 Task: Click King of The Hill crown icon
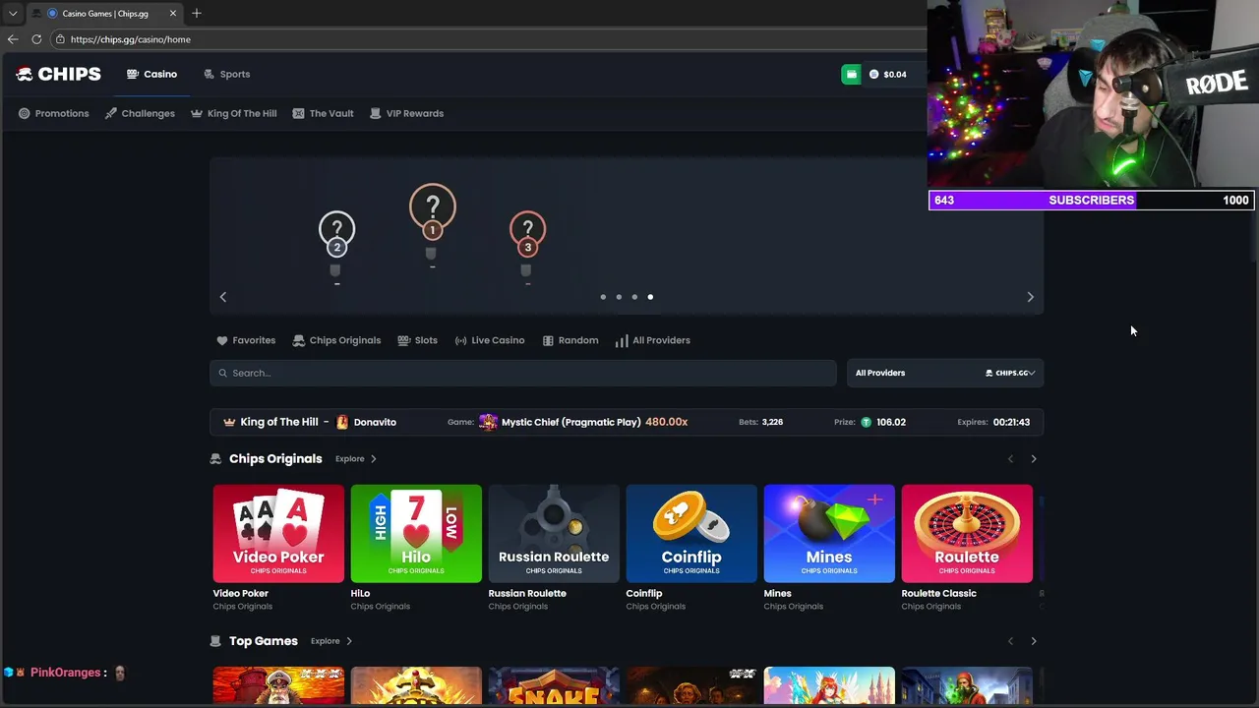pyautogui.click(x=229, y=422)
